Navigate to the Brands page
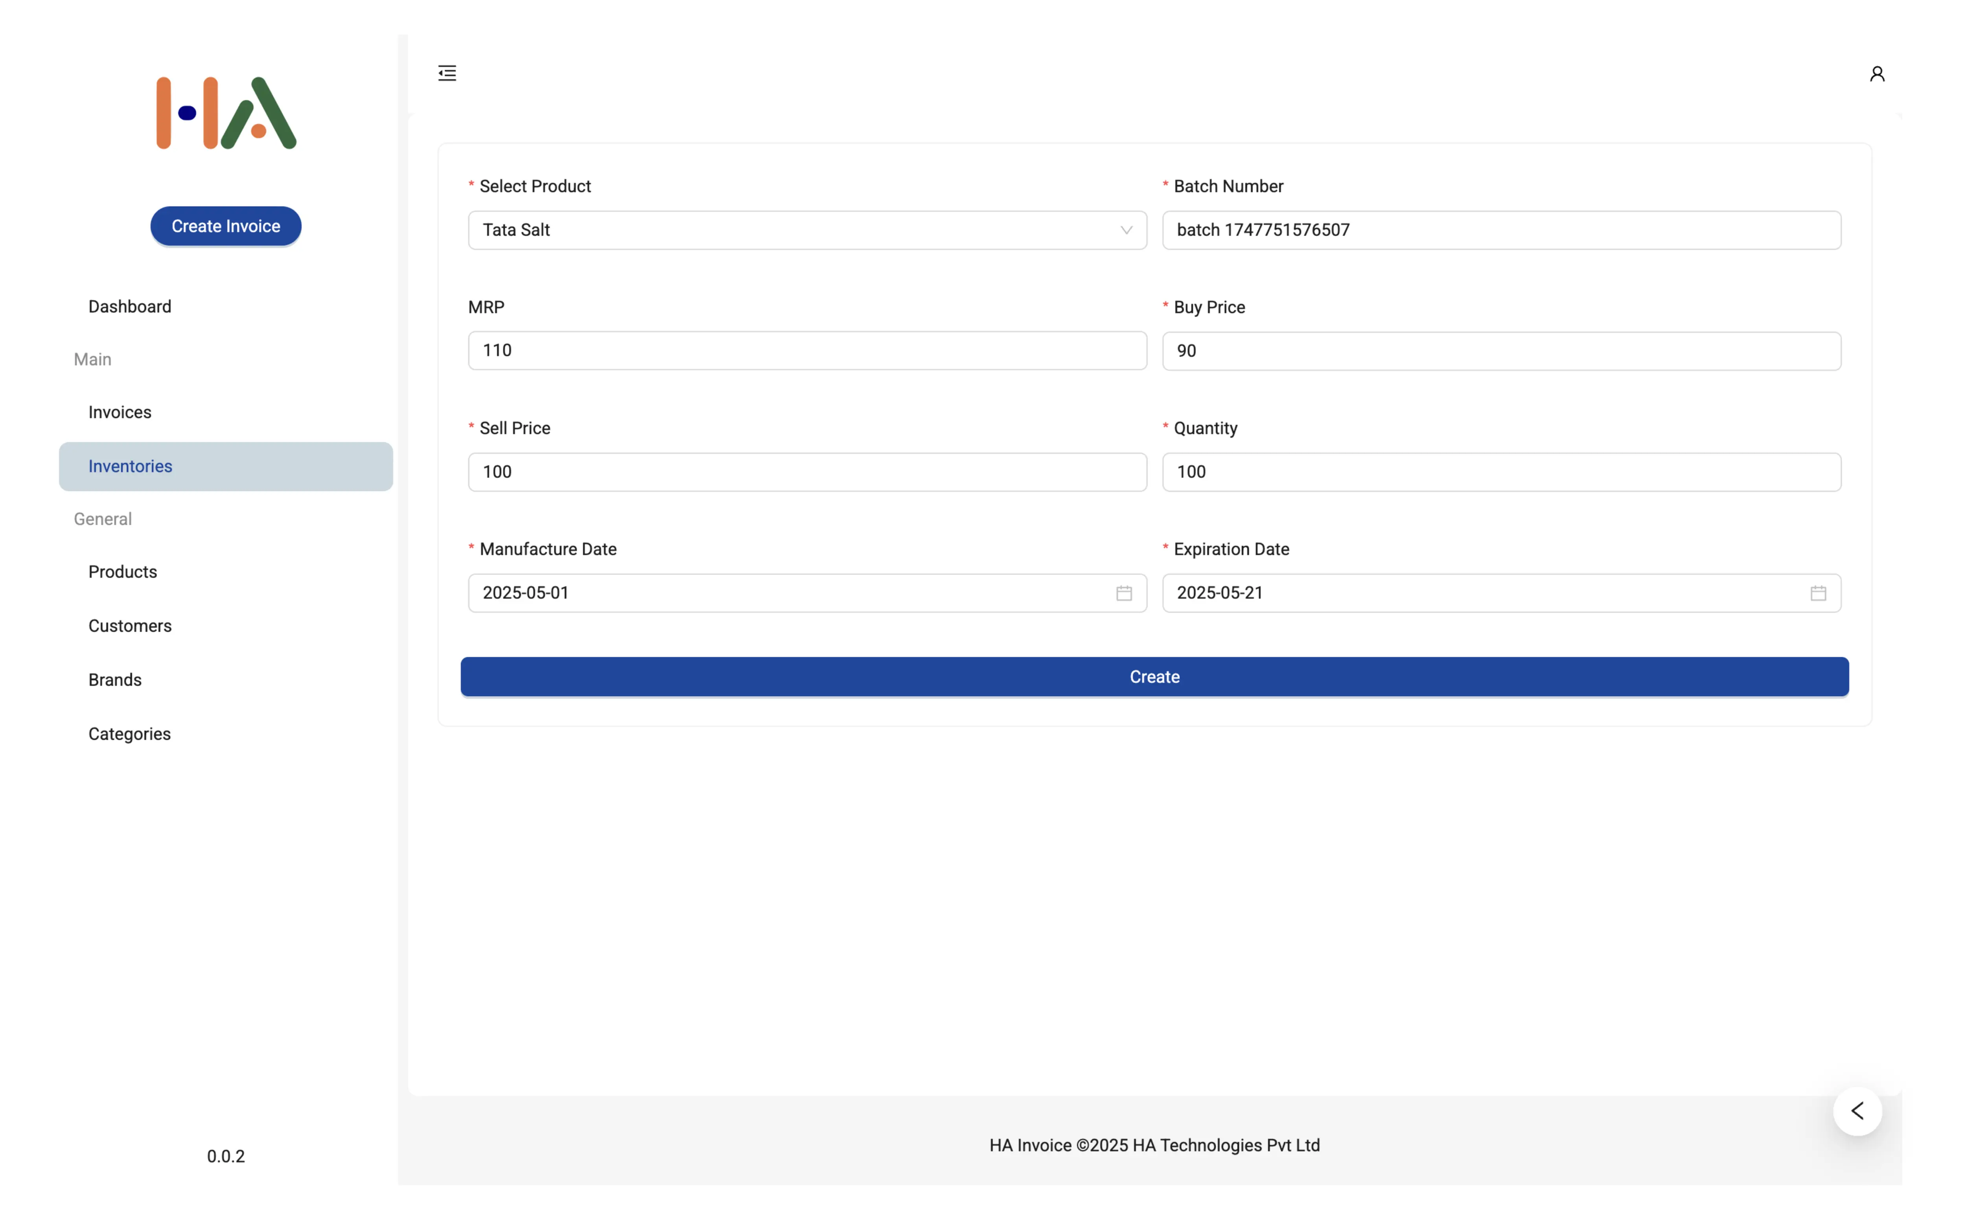1966x1228 pixels. click(x=114, y=680)
